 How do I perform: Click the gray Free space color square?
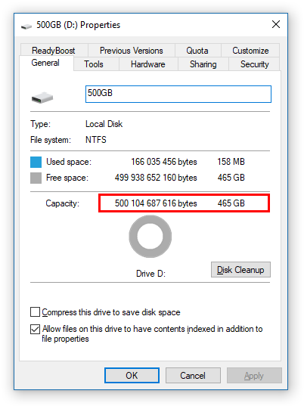(36, 178)
